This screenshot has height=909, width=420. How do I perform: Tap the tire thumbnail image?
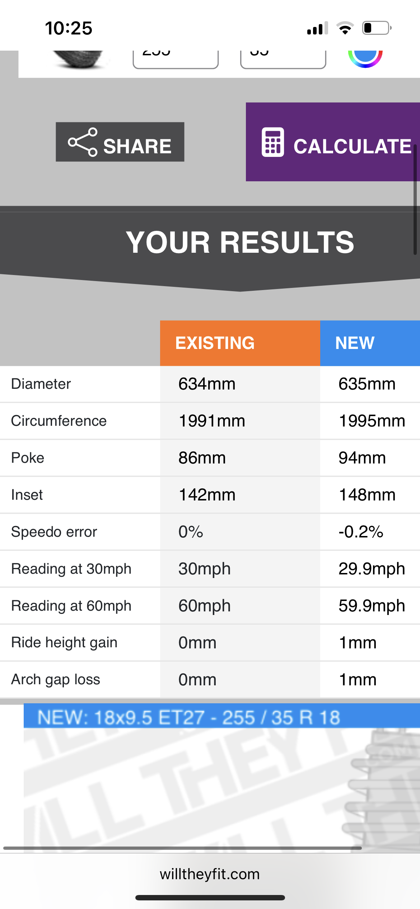pos(78,59)
